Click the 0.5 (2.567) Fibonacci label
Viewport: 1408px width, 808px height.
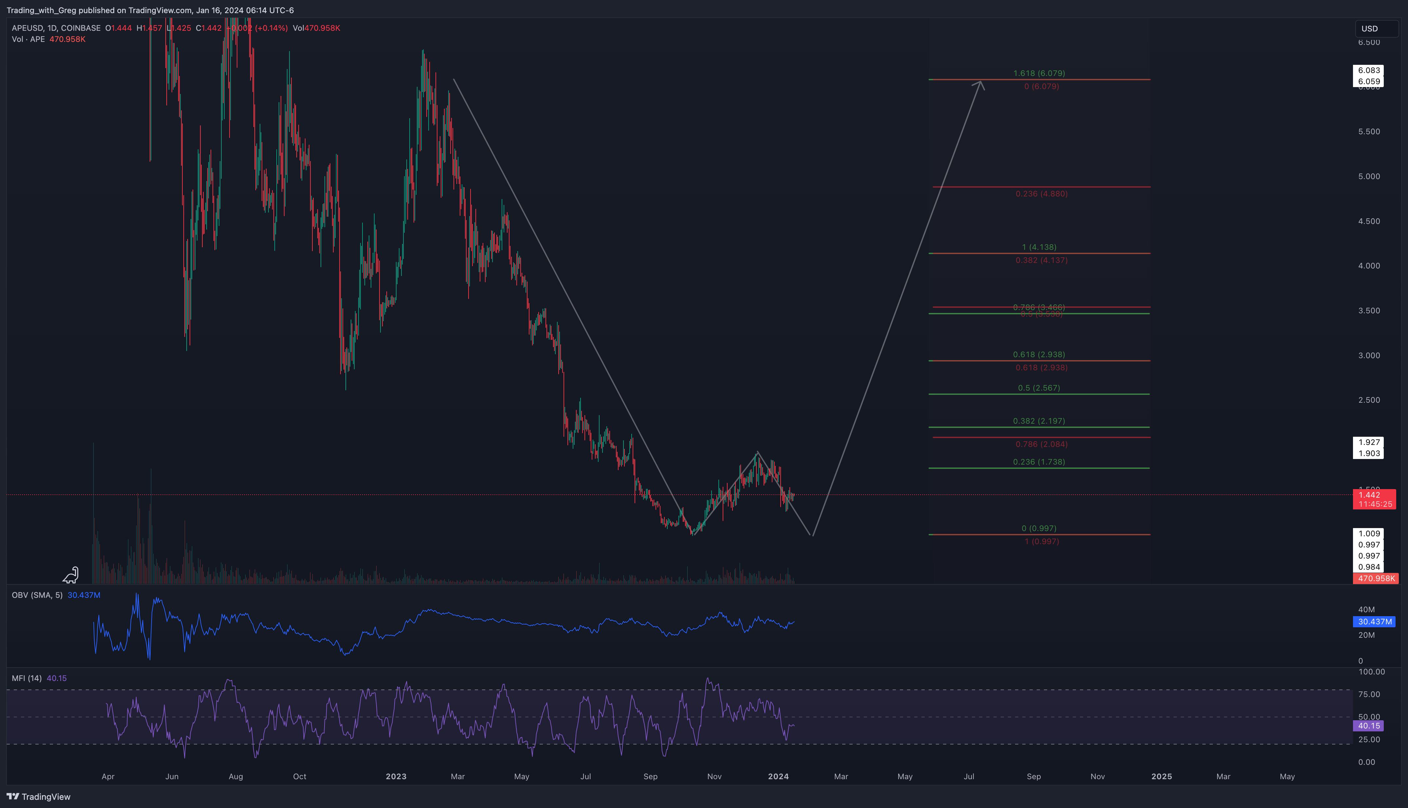tap(1039, 388)
